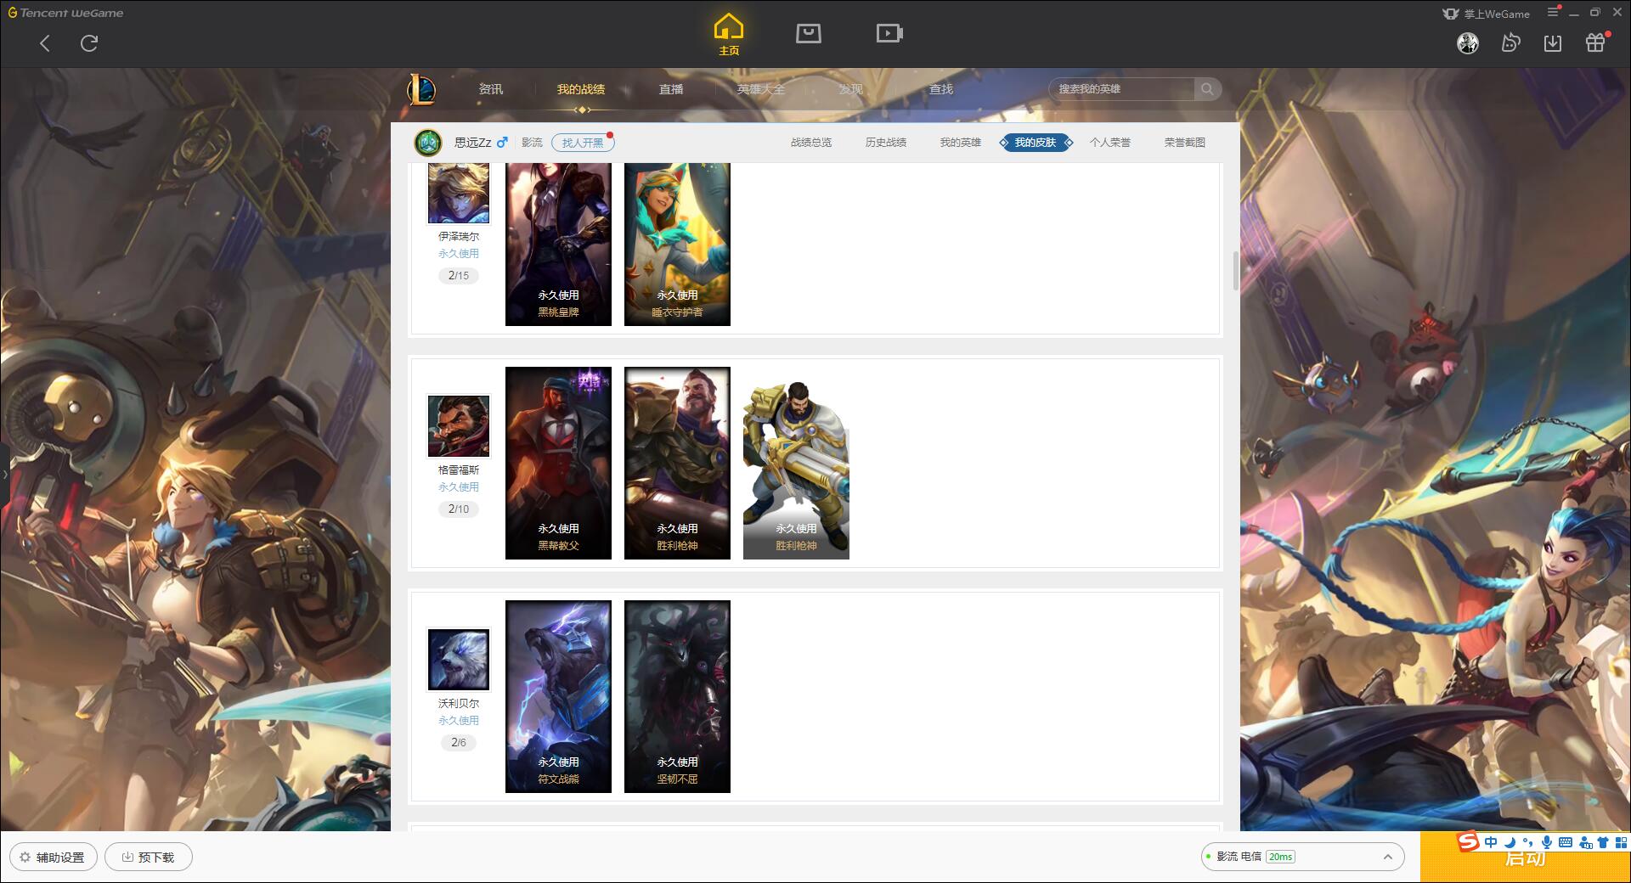Click the 格雷福斯 champion portrait
The width and height of the screenshot is (1631, 883).
click(x=459, y=426)
